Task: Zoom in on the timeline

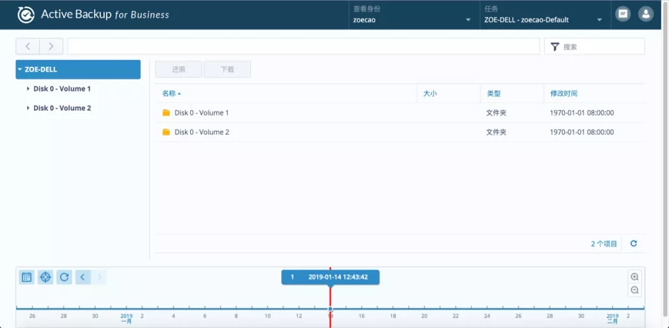Action: [634, 277]
